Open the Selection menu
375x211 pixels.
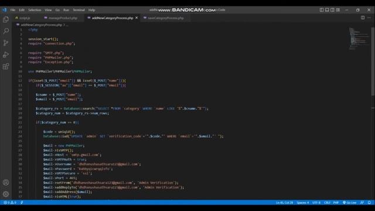(x=35, y=10)
